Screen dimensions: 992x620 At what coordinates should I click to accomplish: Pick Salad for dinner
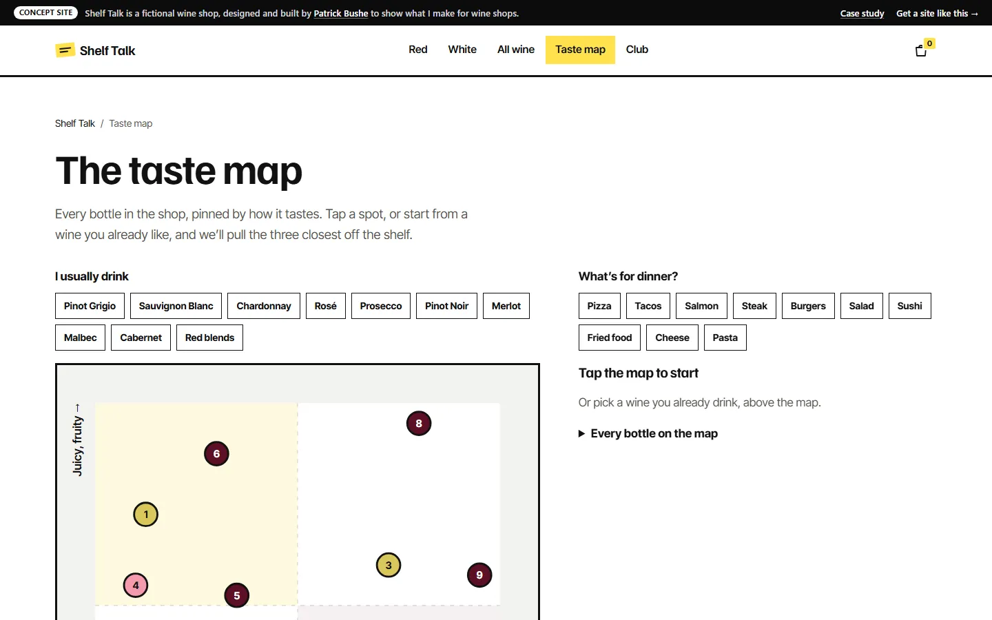[861, 306]
